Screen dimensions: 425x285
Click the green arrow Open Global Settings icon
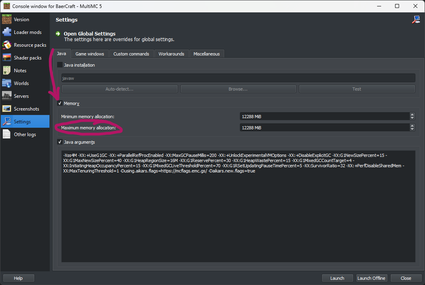58,34
